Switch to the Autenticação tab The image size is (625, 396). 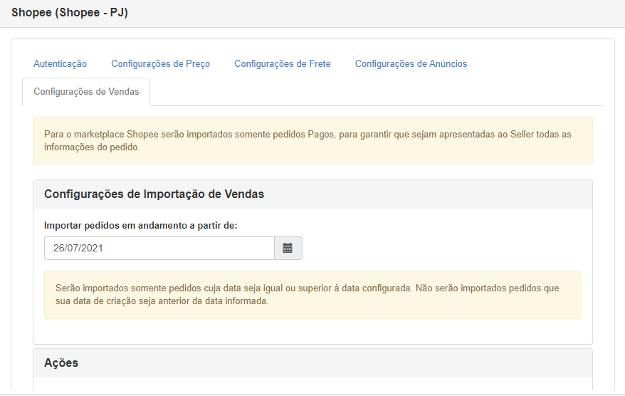pyautogui.click(x=61, y=64)
